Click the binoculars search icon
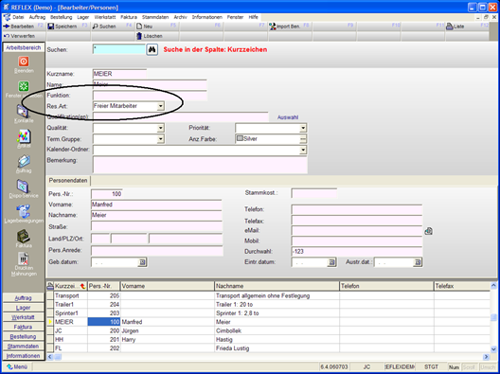500x374 pixels. coord(152,50)
